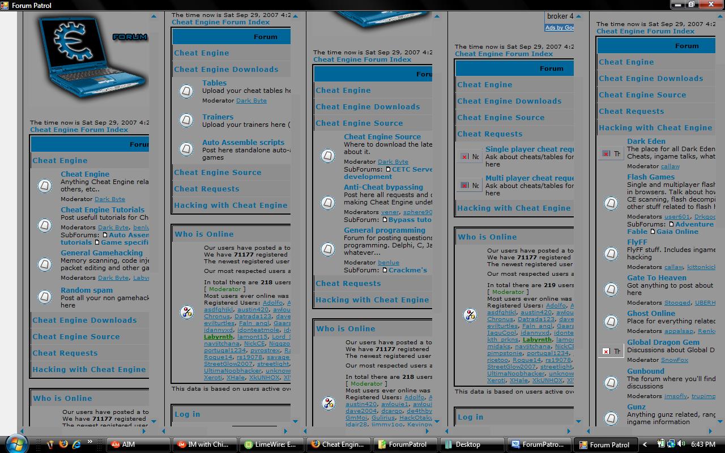This screenshot has width=725, height=453.
Task: Click forum icon beside Cheat Engine Tutorials
Action: (x=45, y=225)
